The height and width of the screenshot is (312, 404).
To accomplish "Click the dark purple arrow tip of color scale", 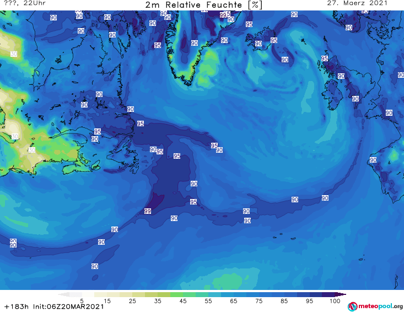I will (341, 294).
